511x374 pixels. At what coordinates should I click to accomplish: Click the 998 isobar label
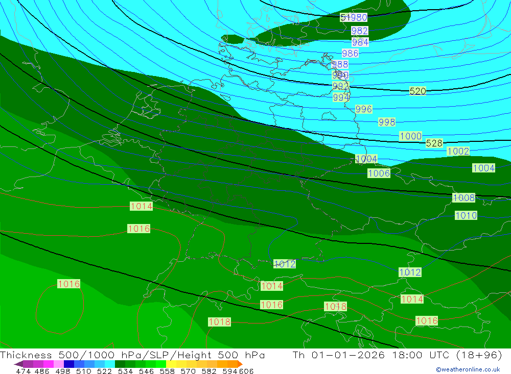point(387,122)
